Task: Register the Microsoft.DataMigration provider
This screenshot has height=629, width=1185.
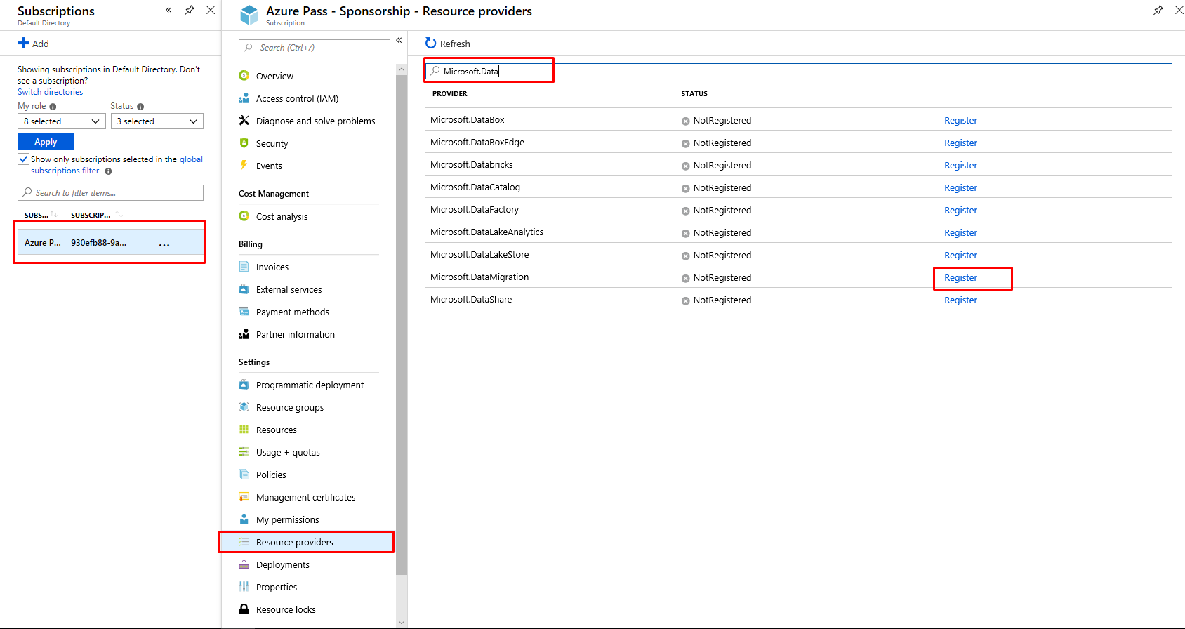Action: [x=960, y=278]
